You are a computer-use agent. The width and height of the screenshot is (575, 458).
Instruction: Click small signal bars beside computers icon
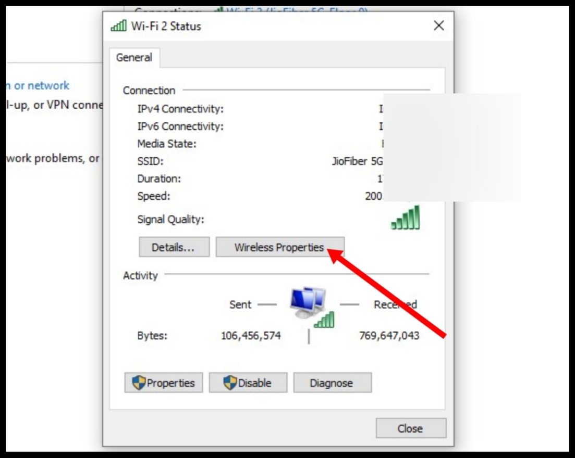pyautogui.click(x=325, y=319)
